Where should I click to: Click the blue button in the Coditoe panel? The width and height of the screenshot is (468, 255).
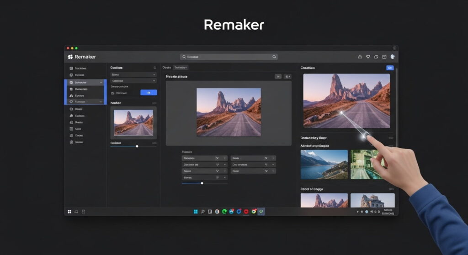[149, 93]
